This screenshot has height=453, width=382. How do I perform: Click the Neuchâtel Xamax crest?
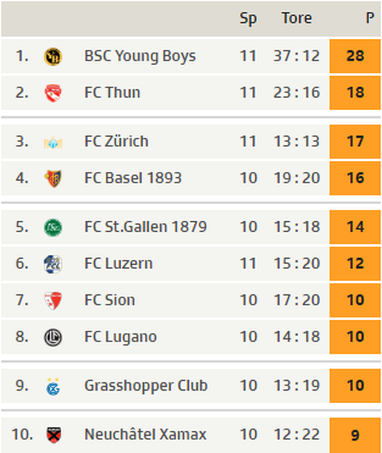54,435
